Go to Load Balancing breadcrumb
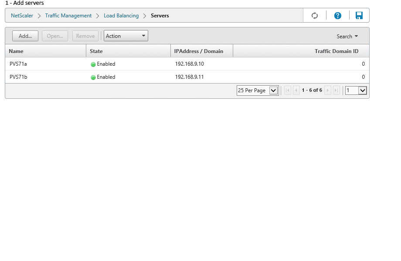 point(121,16)
